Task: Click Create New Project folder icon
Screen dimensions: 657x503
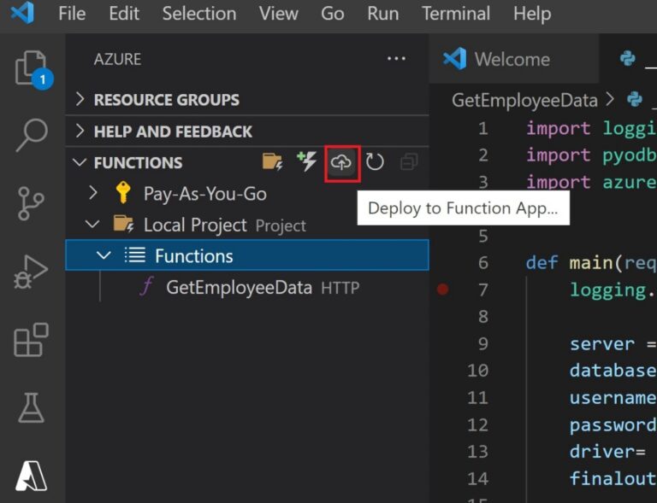Action: [x=272, y=161]
